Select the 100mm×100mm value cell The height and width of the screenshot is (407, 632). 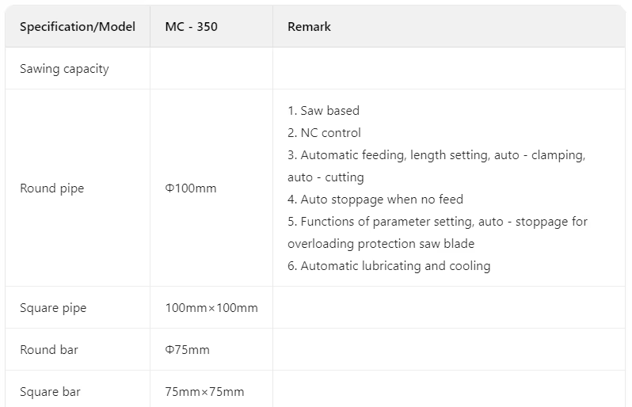point(211,308)
